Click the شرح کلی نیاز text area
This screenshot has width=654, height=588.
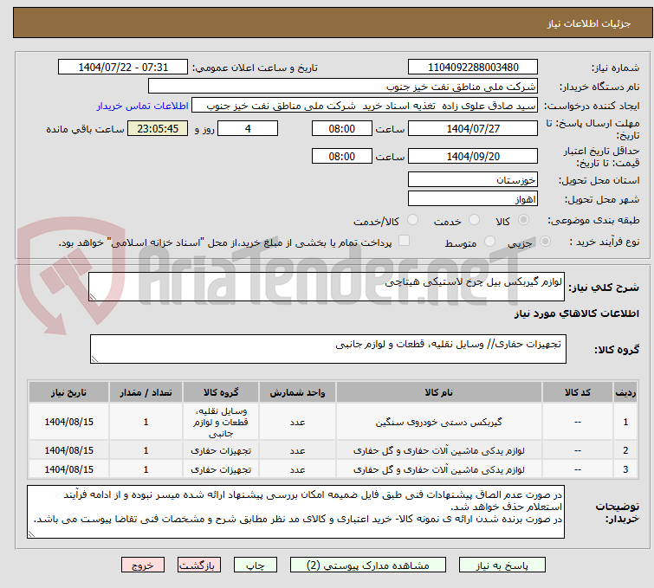[327, 287]
